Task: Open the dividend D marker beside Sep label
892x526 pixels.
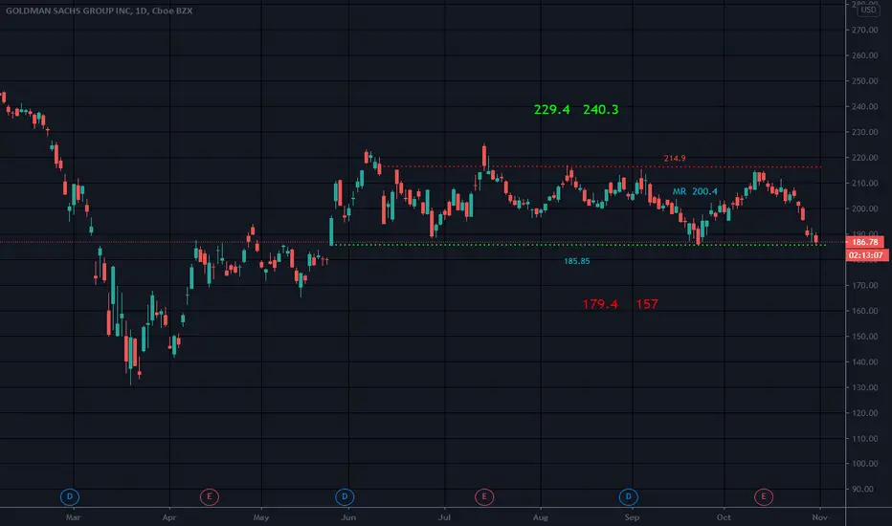Action: click(629, 497)
